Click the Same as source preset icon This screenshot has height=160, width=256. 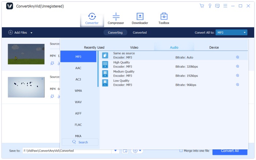tap(105, 55)
